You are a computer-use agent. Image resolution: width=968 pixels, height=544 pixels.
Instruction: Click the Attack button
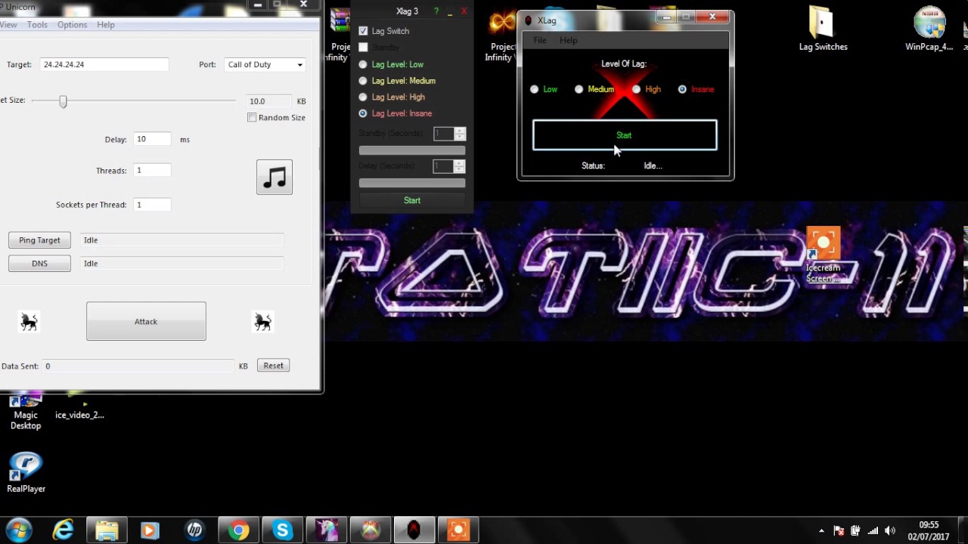point(146,321)
